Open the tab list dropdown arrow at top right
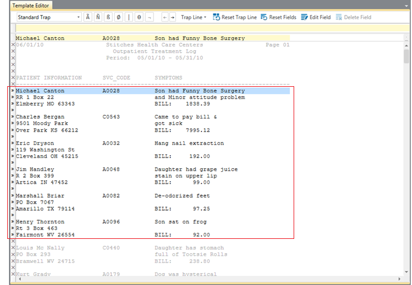Screen dimensions: 412x285 point(406,6)
